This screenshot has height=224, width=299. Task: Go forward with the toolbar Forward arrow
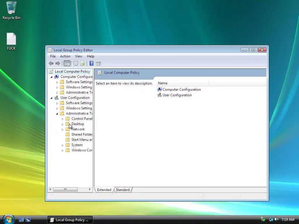pyautogui.click(x=58, y=63)
